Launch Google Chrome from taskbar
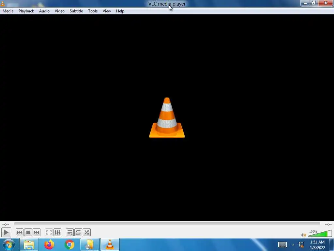 69,244
